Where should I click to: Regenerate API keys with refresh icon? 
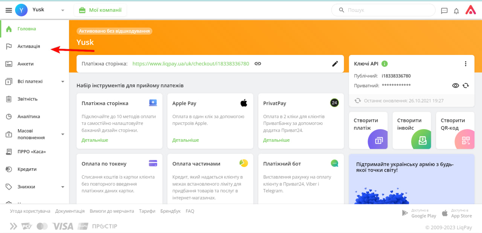tap(466, 85)
